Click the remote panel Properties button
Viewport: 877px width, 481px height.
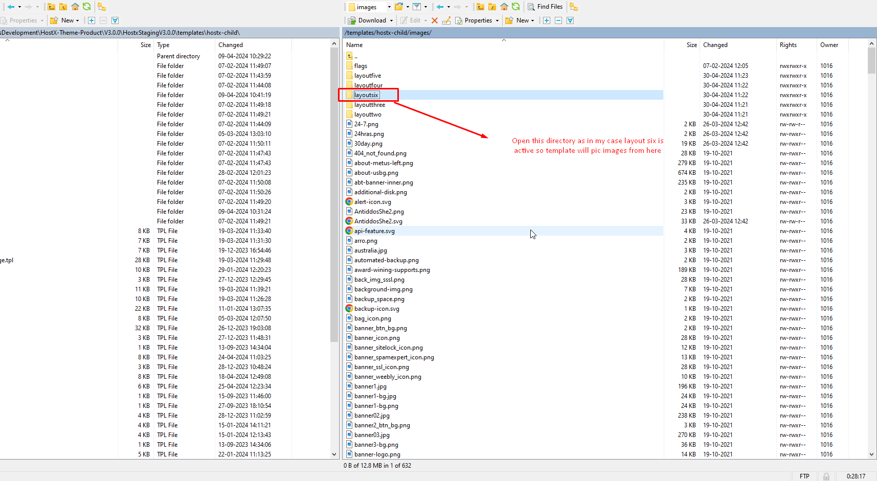477,20
